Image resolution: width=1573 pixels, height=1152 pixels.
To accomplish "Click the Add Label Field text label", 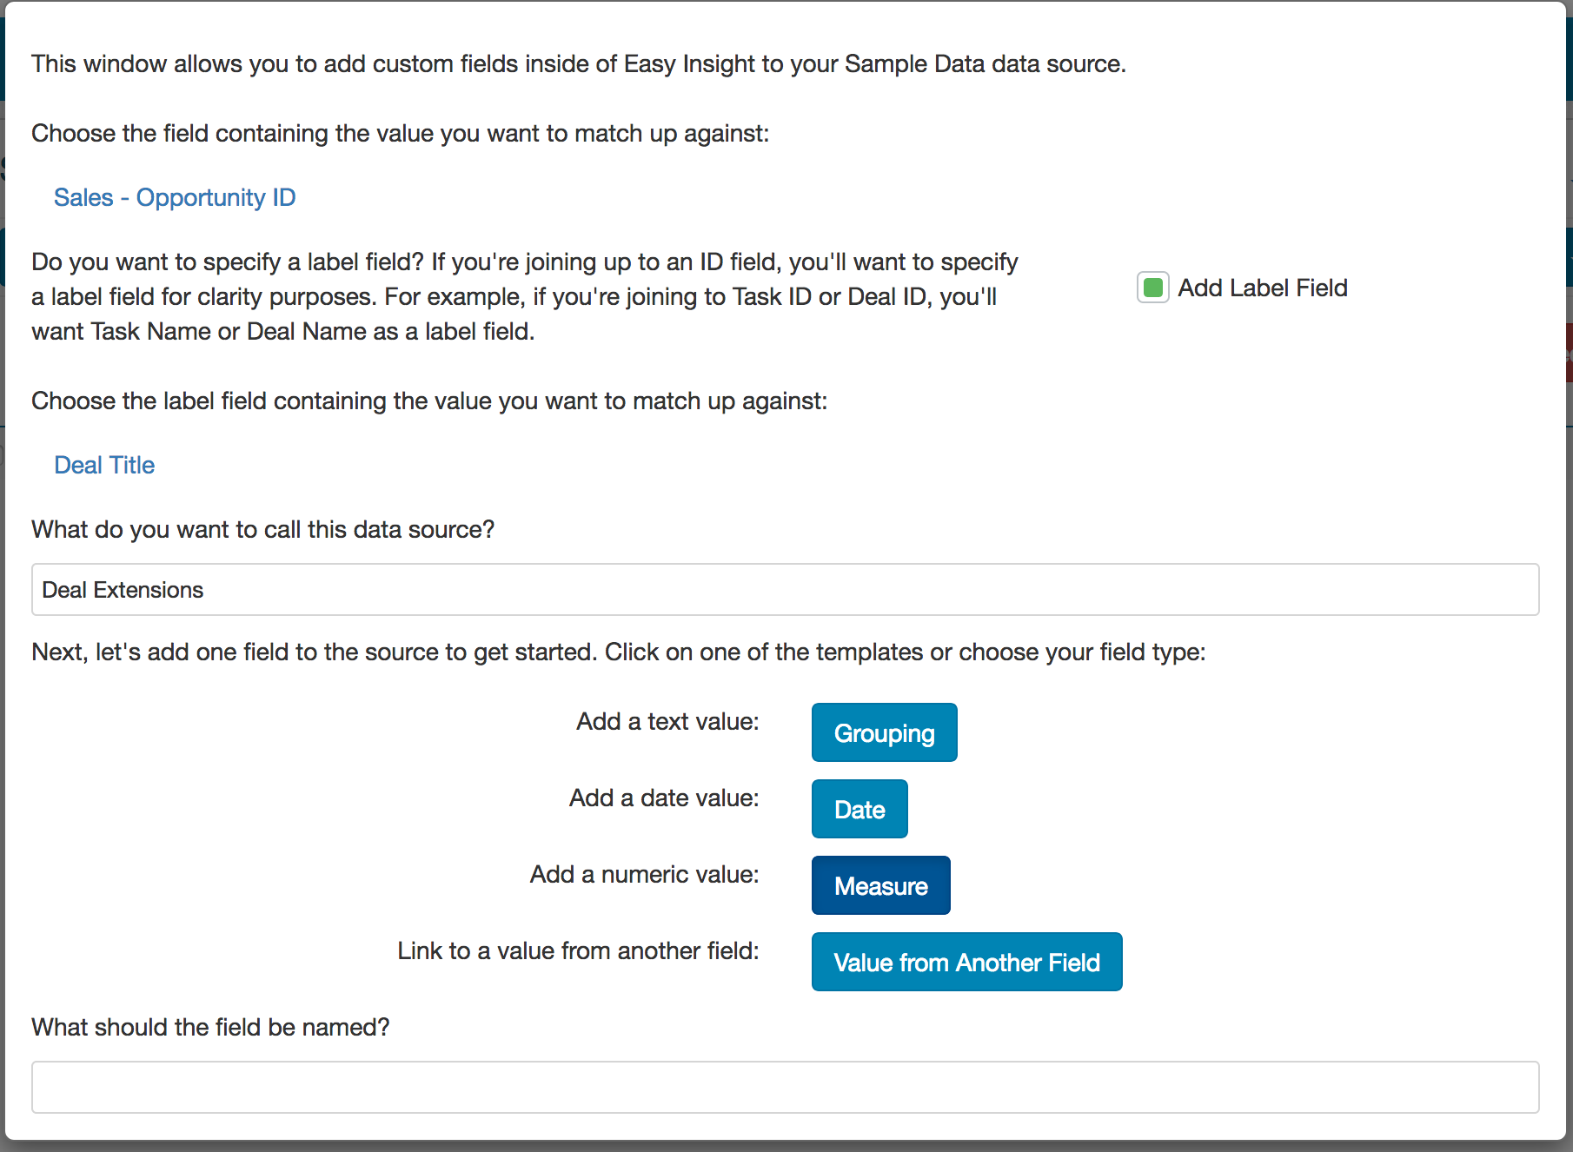I will pyautogui.click(x=1262, y=288).
